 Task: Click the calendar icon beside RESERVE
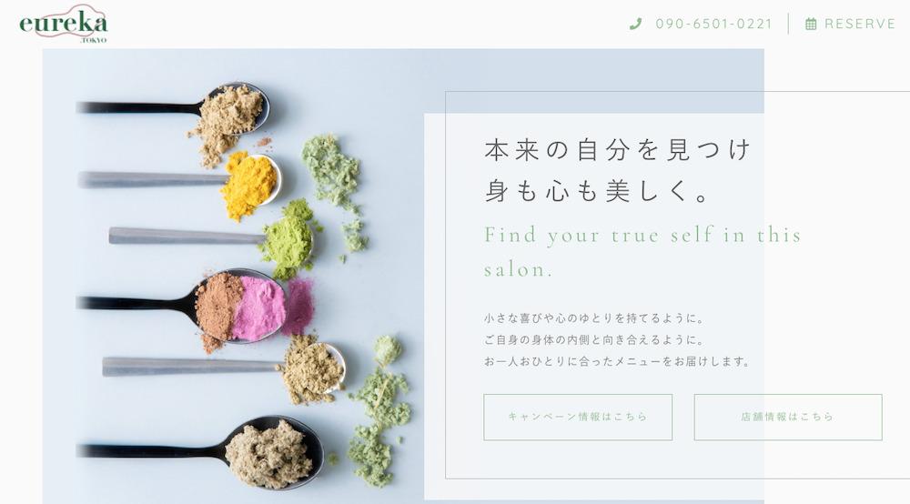(x=811, y=24)
